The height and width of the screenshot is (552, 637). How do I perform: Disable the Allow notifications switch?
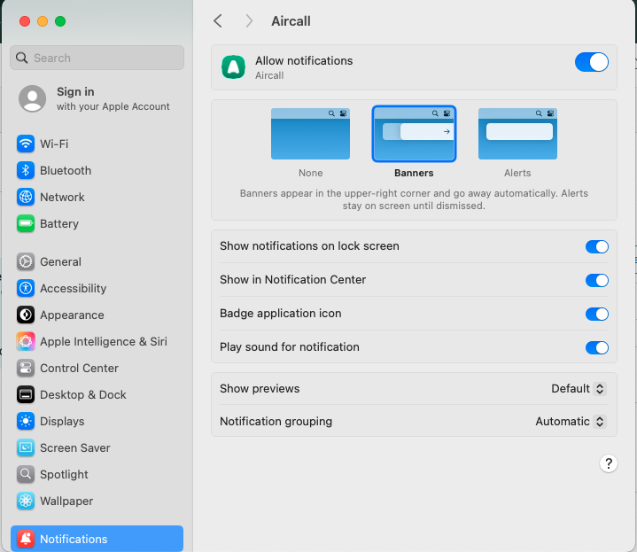[x=591, y=62]
